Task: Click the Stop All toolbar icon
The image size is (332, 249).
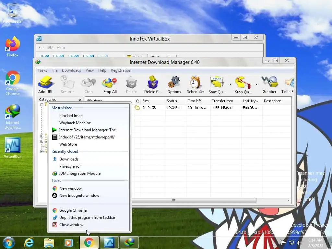Action: tap(110, 85)
